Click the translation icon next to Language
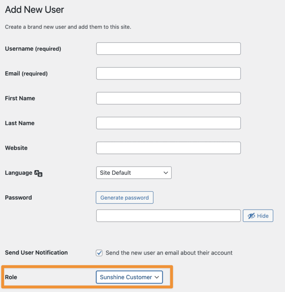This screenshot has height=292, width=285. [38, 173]
